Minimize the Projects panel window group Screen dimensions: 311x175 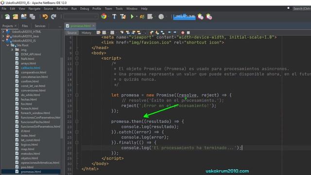point(60,26)
